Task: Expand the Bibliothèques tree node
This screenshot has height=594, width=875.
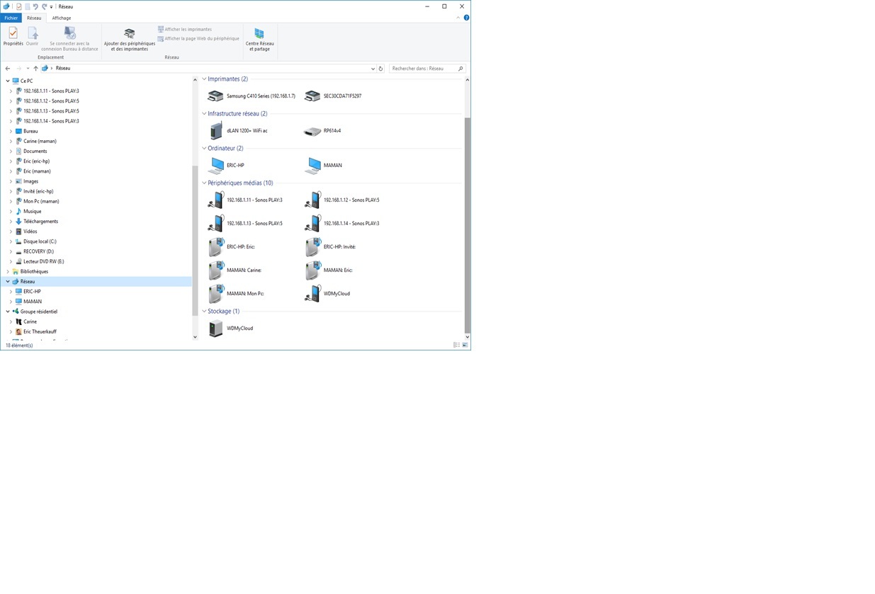Action: [x=8, y=272]
